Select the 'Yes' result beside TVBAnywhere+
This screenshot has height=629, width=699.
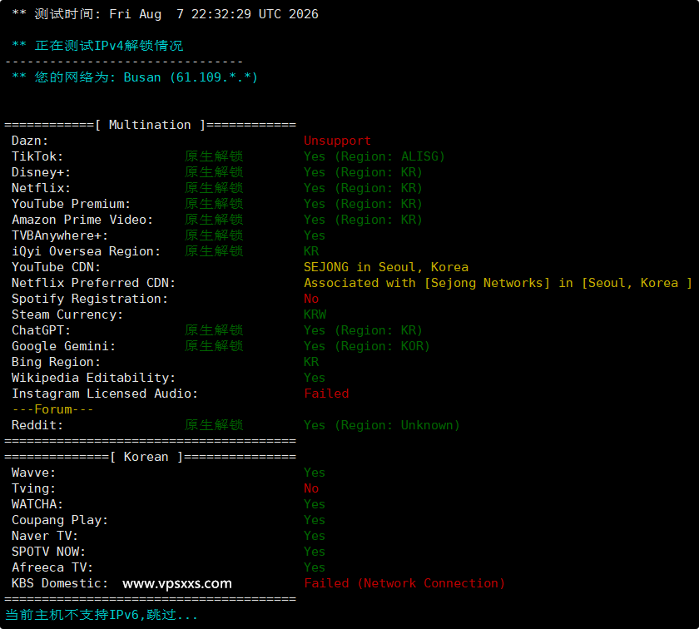(x=315, y=235)
